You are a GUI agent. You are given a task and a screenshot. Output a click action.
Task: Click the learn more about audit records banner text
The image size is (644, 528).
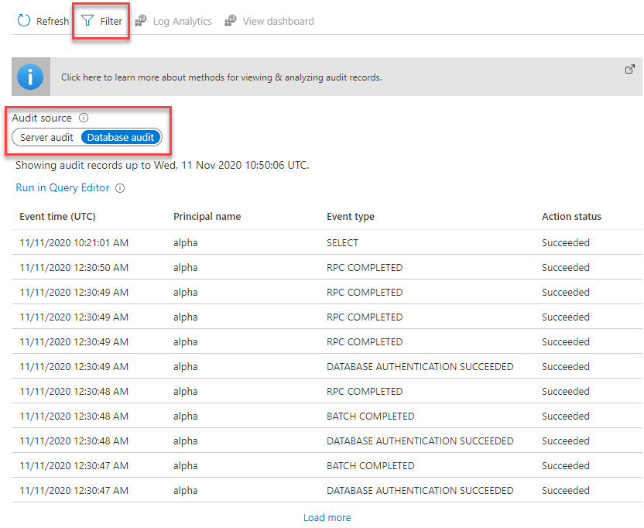221,77
